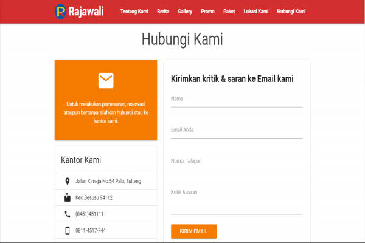The width and height of the screenshot is (365, 243).
Task: Go to the Berita page
Action: click(x=163, y=12)
